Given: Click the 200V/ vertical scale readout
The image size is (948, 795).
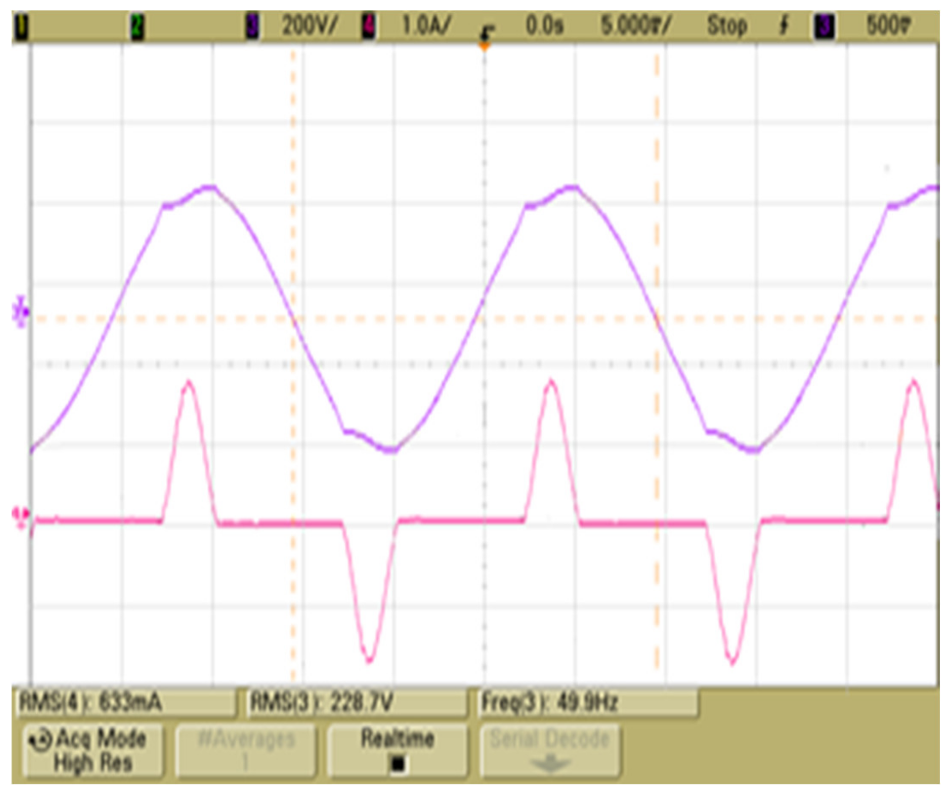Looking at the screenshot, I should coord(309,26).
